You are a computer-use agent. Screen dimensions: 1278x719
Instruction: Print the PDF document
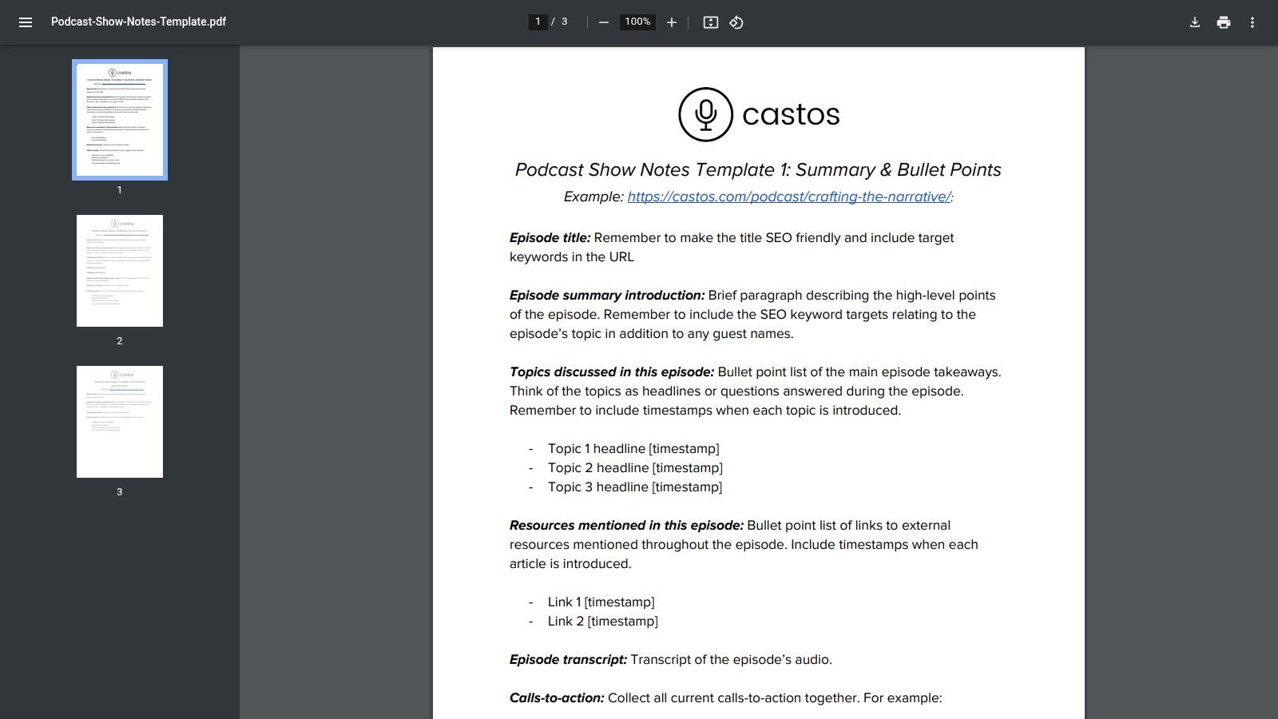tap(1223, 22)
